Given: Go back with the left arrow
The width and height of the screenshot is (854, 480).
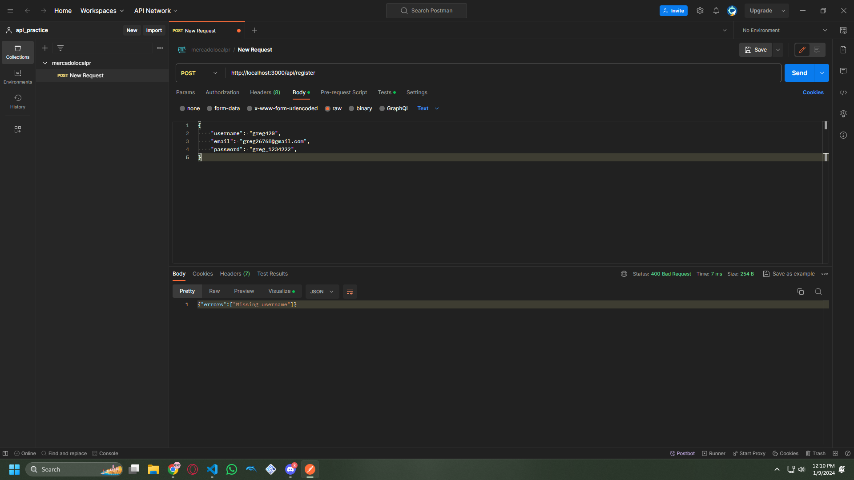Looking at the screenshot, I should pos(28,11).
